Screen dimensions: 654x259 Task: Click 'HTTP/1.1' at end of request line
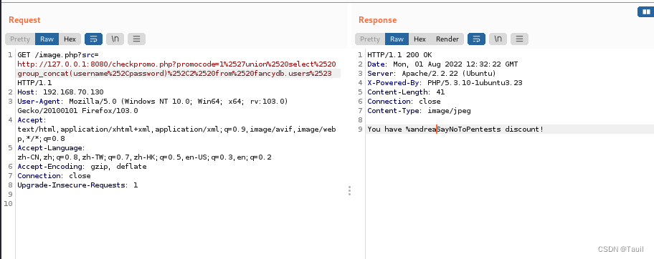click(x=34, y=83)
